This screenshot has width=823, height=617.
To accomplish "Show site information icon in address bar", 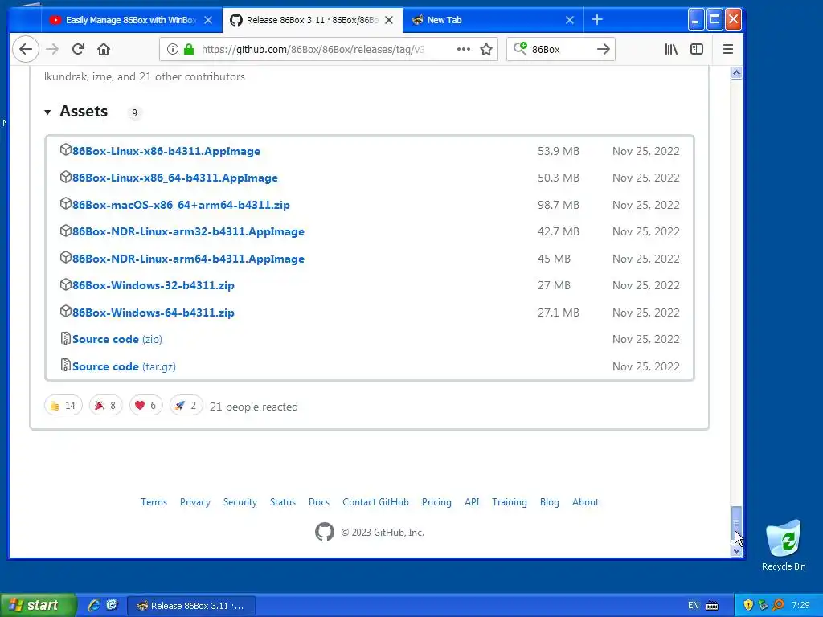I will pyautogui.click(x=172, y=49).
